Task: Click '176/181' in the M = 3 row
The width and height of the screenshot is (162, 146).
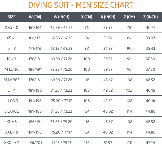Action: pyautogui.click(x=35, y=59)
